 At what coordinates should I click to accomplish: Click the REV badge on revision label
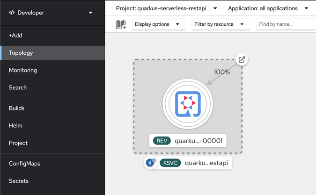162,141
